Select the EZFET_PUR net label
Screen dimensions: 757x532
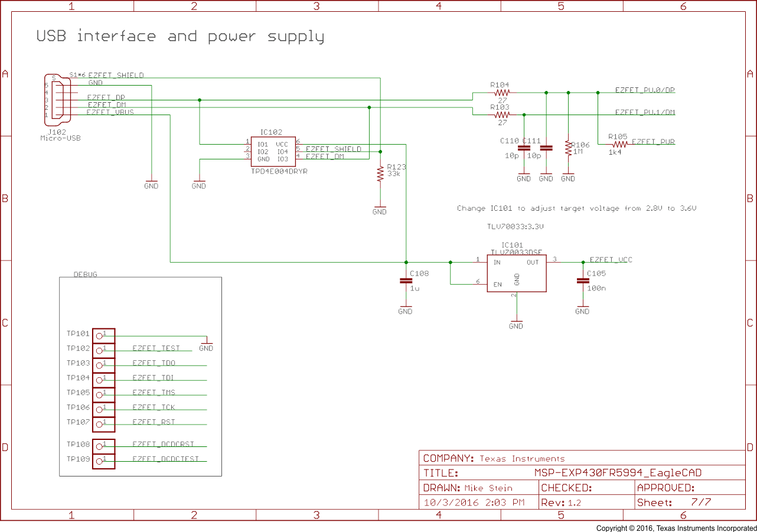[652, 142]
